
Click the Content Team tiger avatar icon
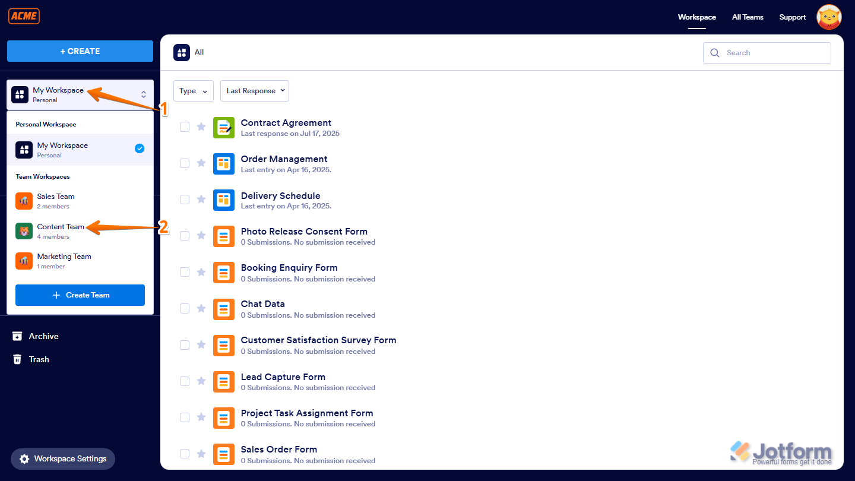(x=24, y=230)
